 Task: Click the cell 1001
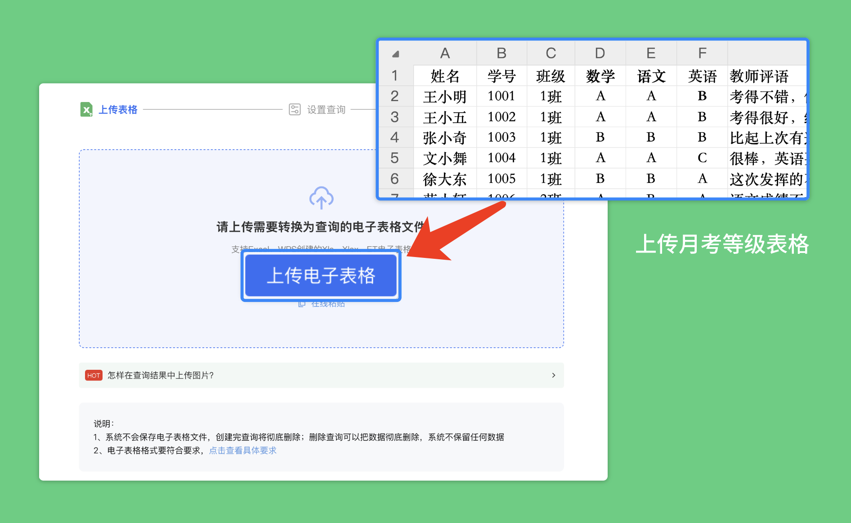502,96
